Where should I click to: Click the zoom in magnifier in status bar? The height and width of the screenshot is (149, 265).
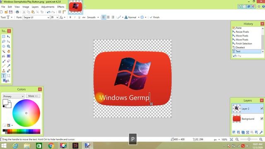tap(261, 139)
